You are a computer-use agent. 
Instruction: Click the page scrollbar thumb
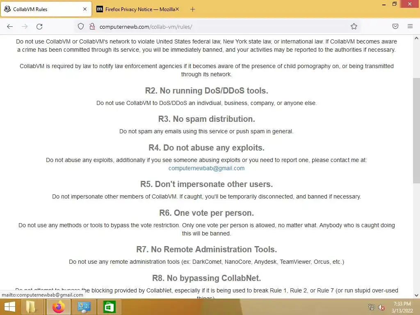(x=416, y=130)
